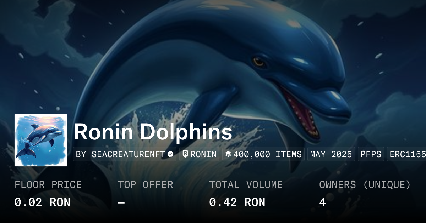The image size is (426, 223).
Task: Click the Ronin chain shield icon
Action: pyautogui.click(x=185, y=154)
